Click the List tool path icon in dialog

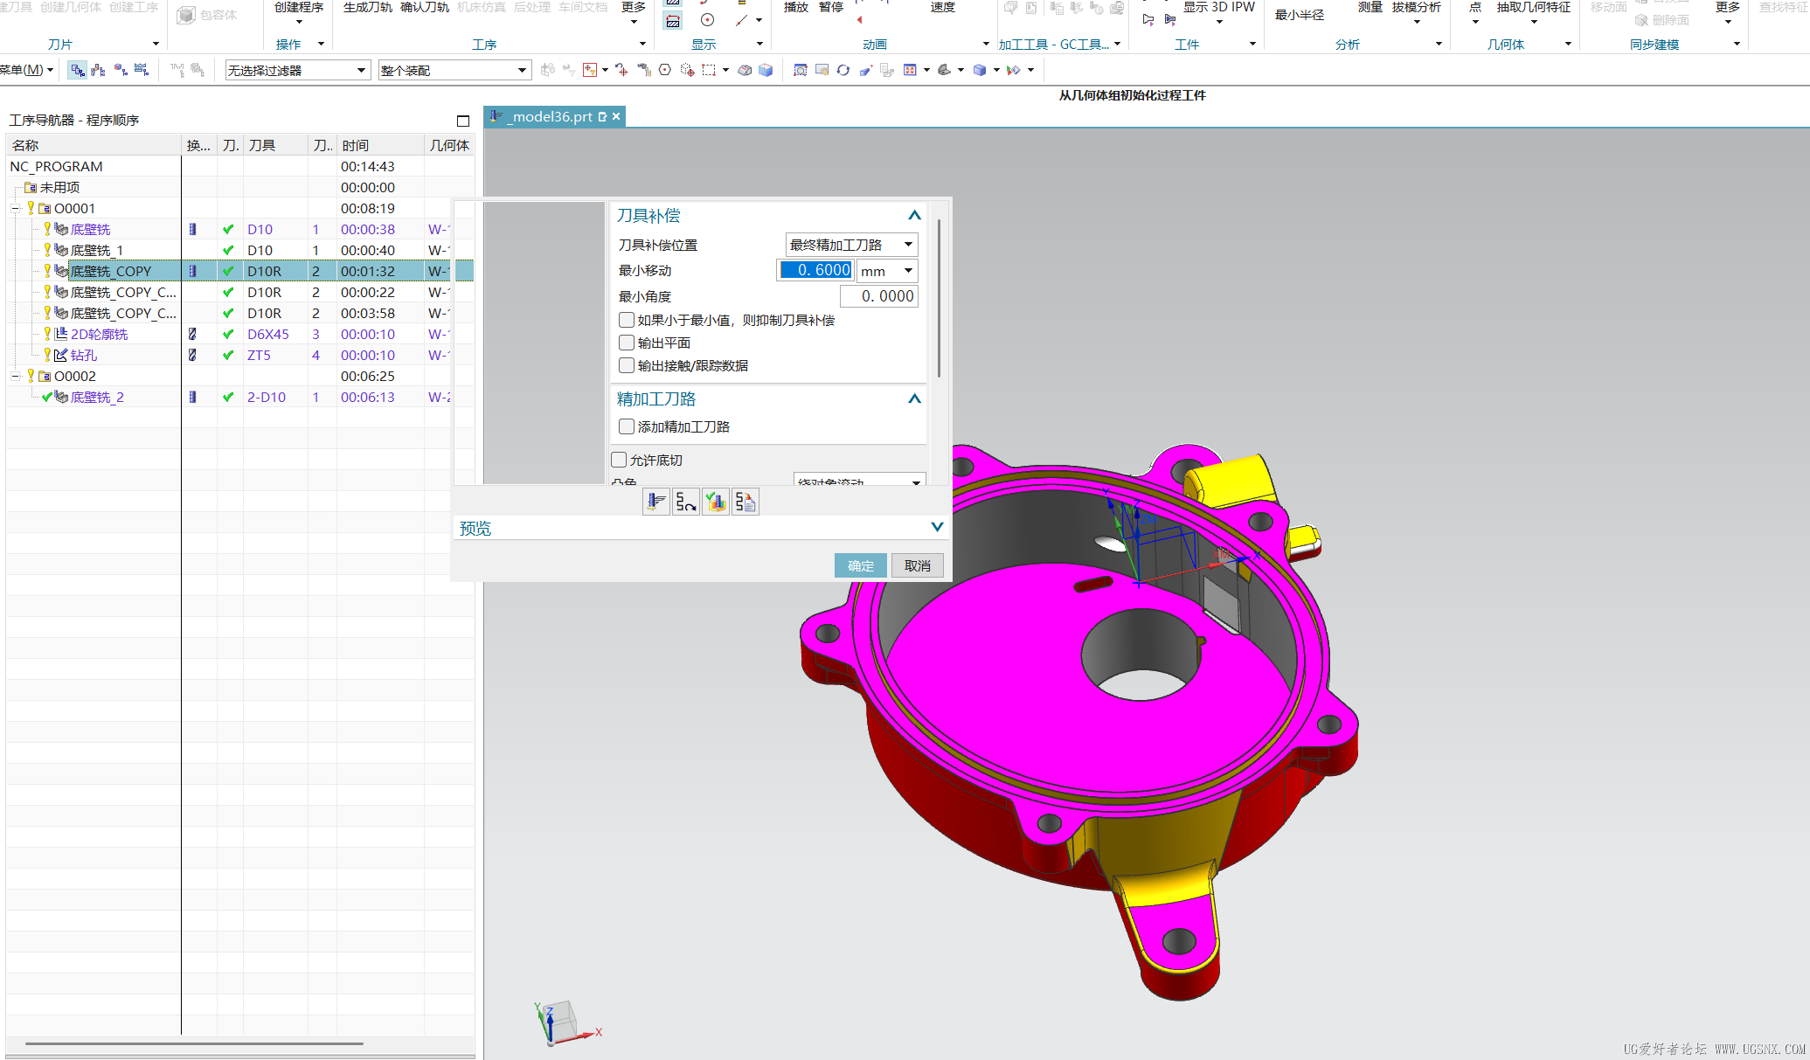coord(745,502)
